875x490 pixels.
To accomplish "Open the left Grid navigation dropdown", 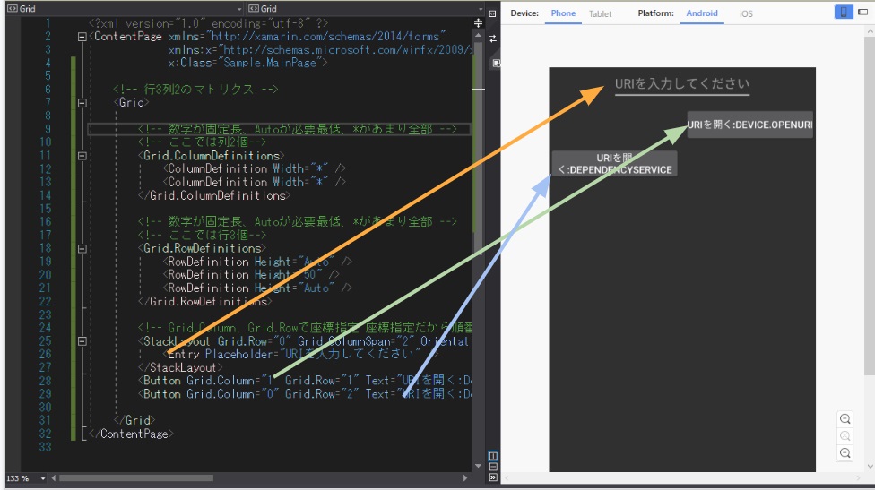I will tap(238, 9).
